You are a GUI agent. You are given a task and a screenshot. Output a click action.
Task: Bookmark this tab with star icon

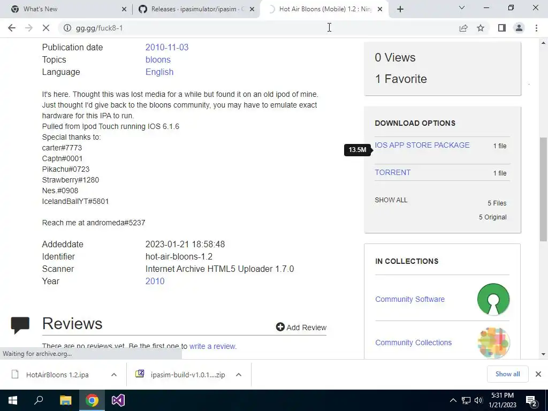(x=481, y=28)
